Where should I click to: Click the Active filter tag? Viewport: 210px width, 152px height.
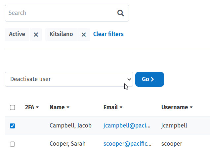(x=17, y=34)
